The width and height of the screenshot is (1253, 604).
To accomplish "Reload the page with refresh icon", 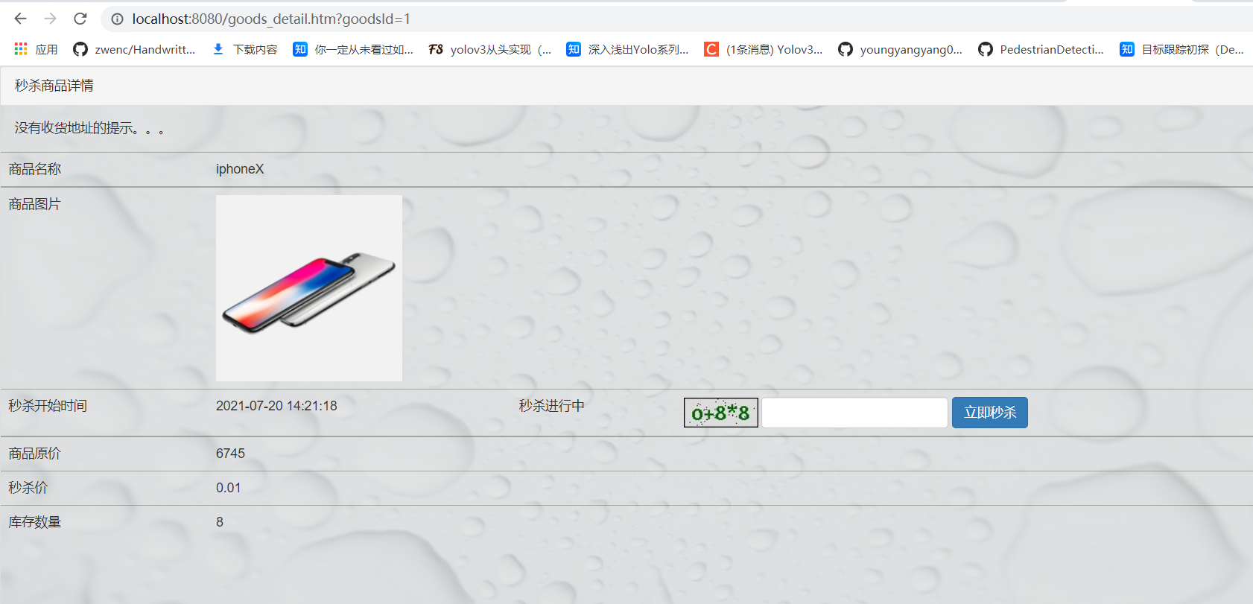I will click(80, 19).
